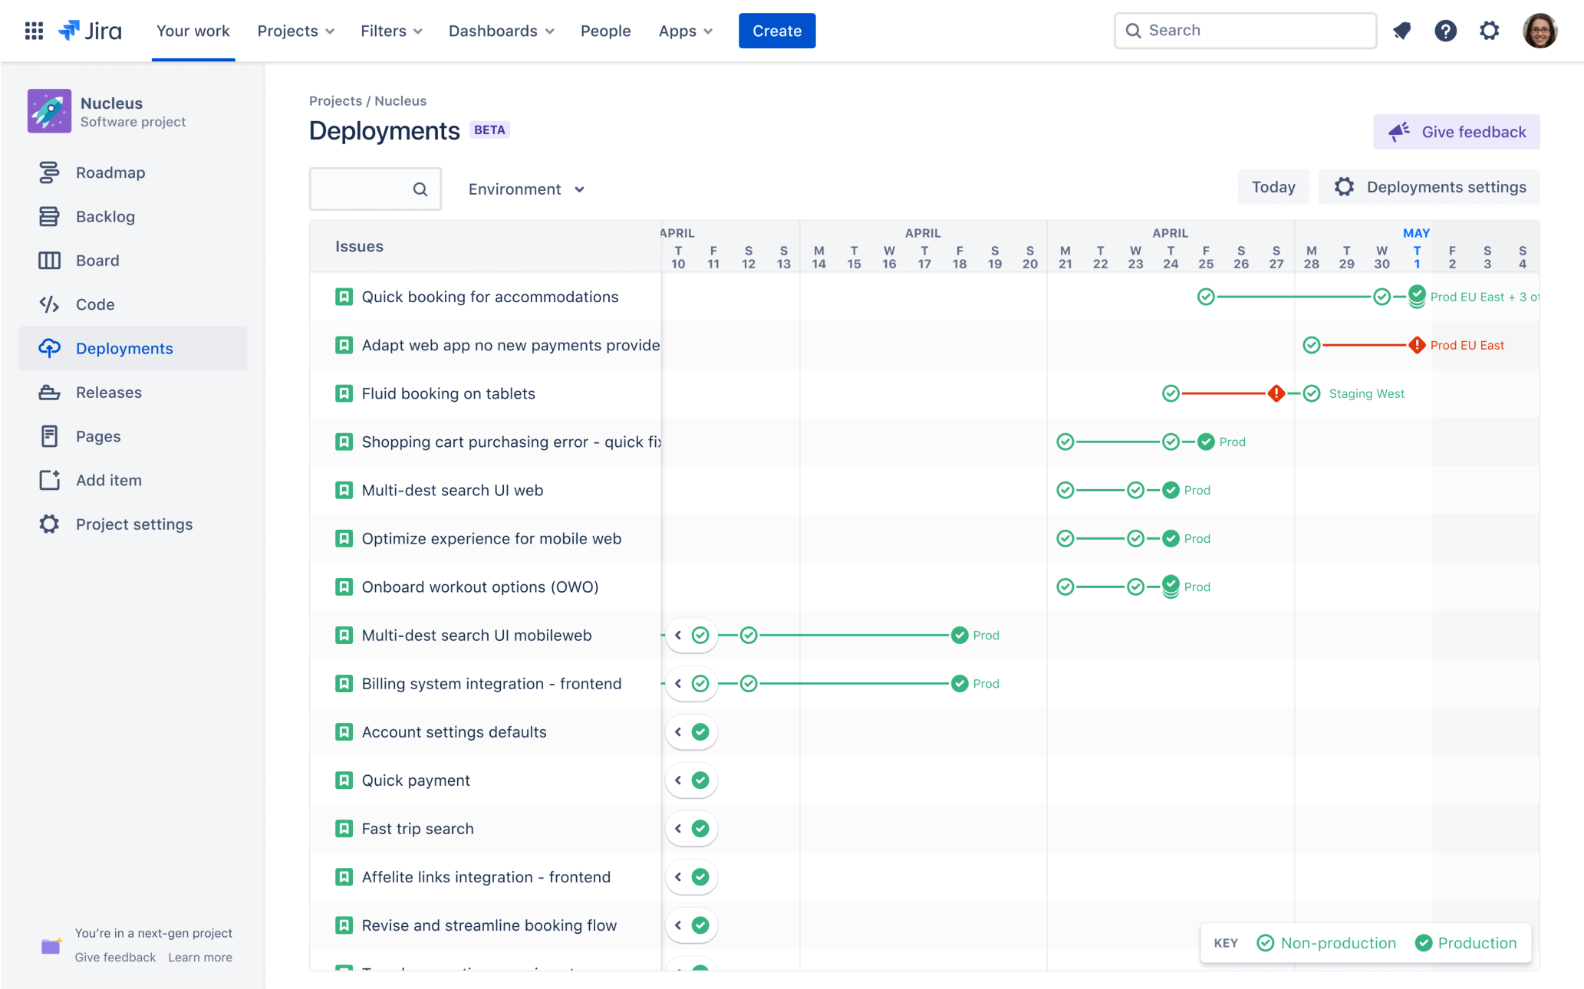
Task: Click the Roadmap icon in sidebar
Action: (x=48, y=172)
